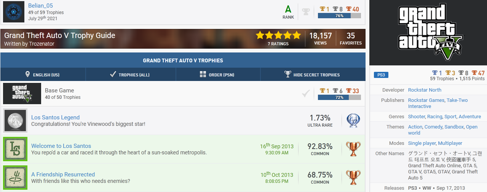This screenshot has width=487, height=192.
Task: Click the platinum trophy icon for Los Santos Legend
Action: [353, 121]
